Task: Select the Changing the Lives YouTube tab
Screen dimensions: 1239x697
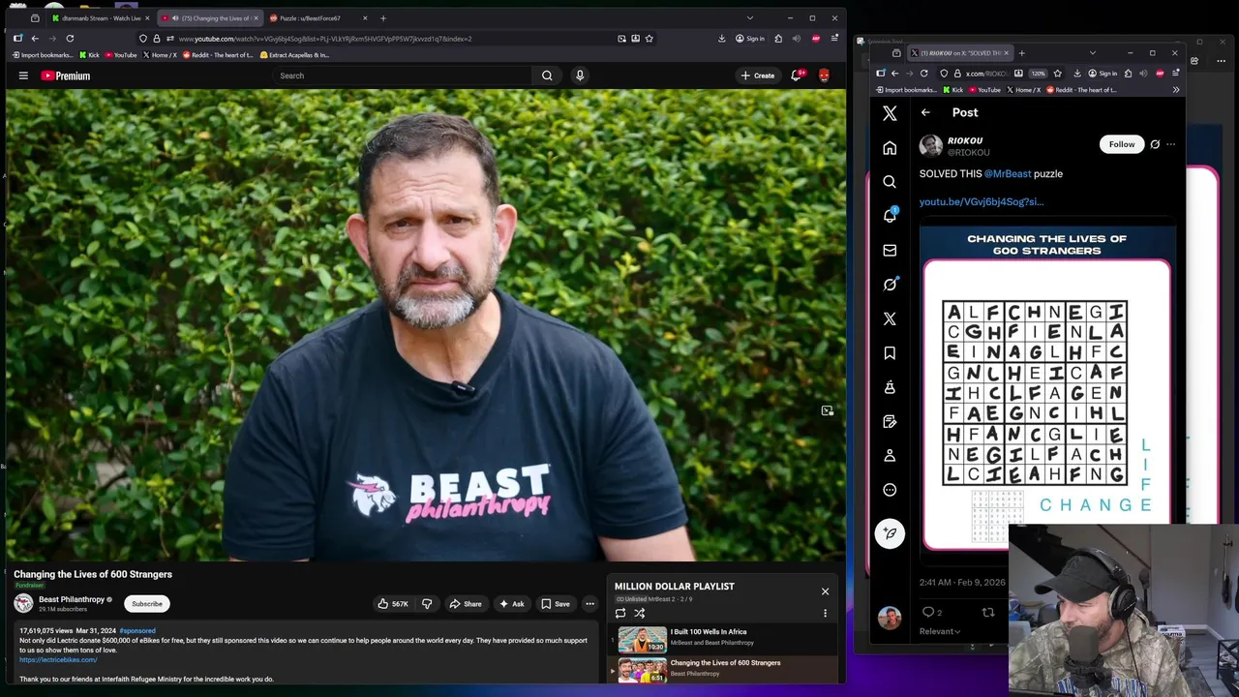Action: (208, 17)
